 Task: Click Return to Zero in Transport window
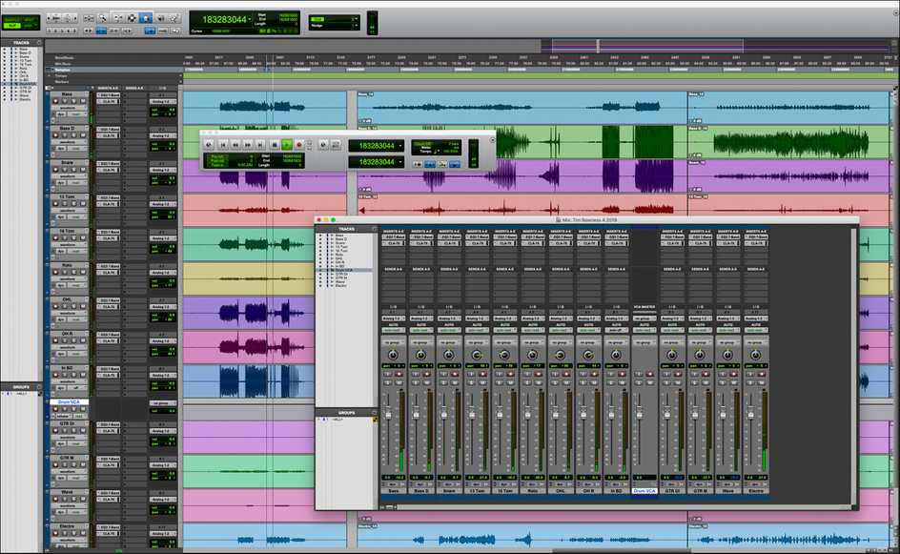pos(223,145)
